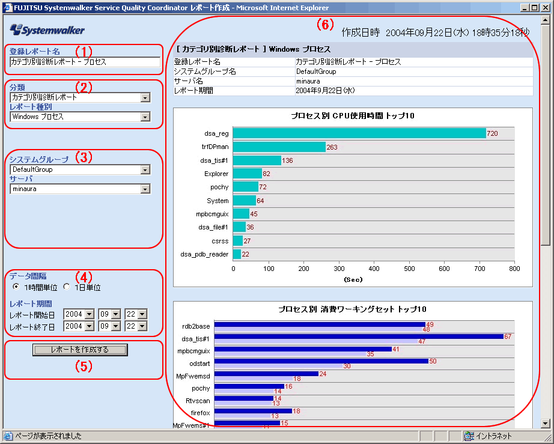Click the System process label
Screen dimensions: 554x444
(x=218, y=201)
